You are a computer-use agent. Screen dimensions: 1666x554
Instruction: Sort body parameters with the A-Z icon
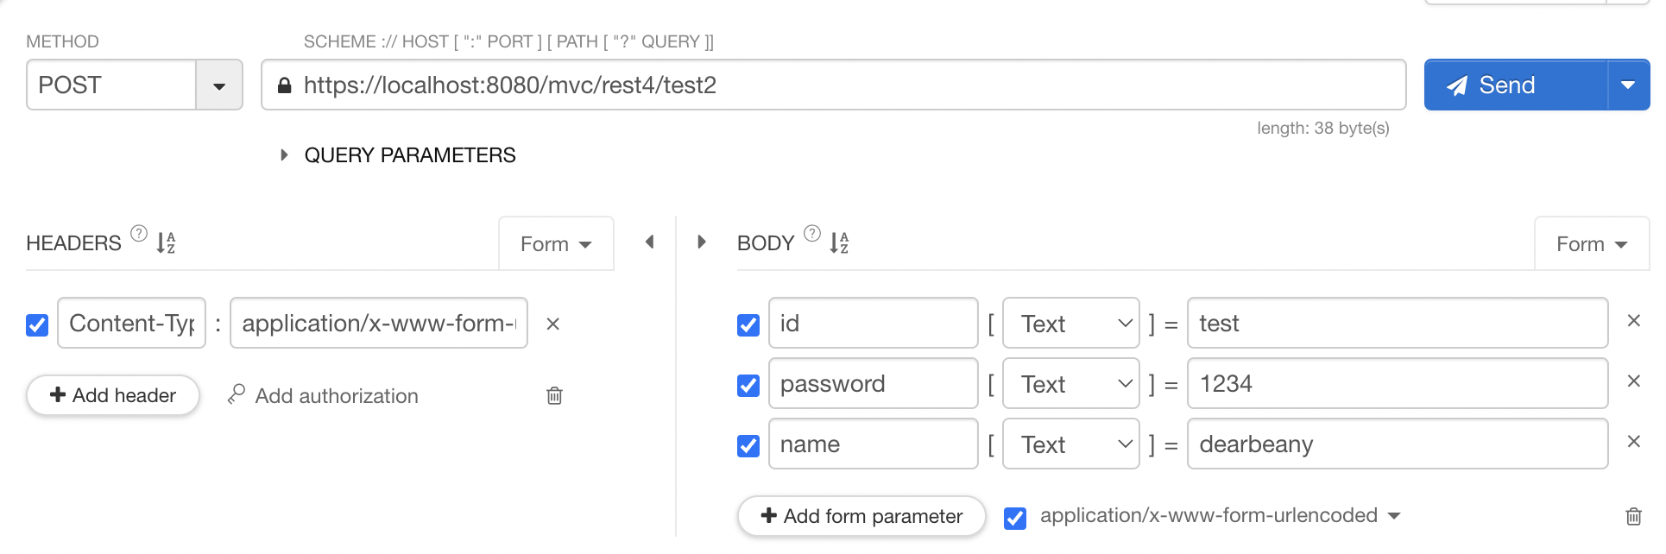[x=839, y=242]
